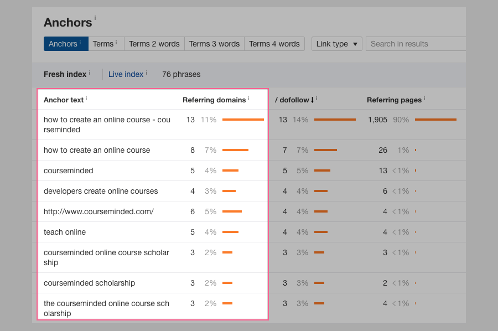Open the Terms 3 words tab
This screenshot has width=498, height=331.
(214, 44)
